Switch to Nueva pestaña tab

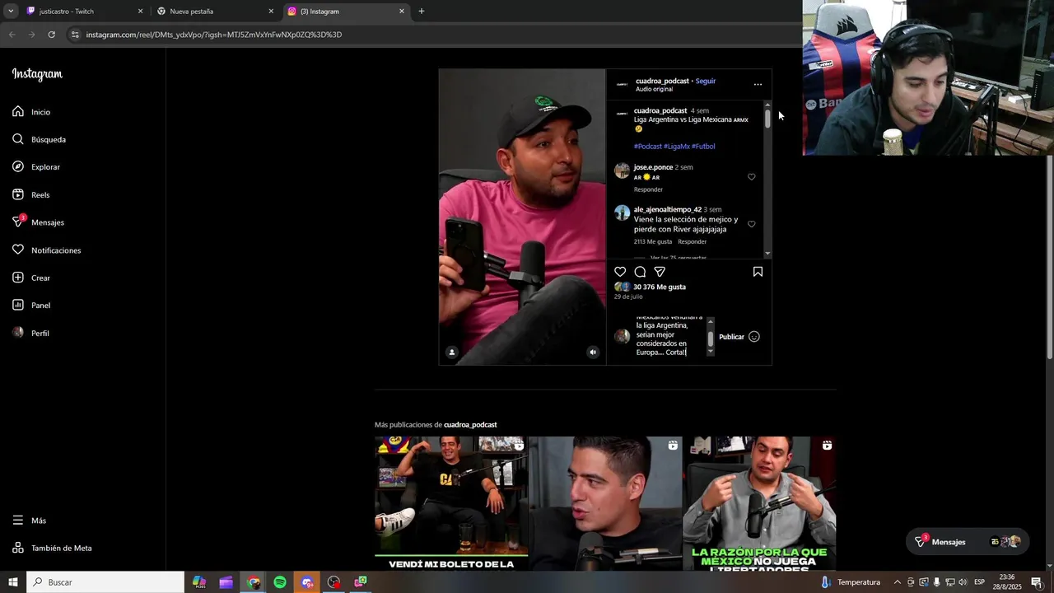coord(216,12)
